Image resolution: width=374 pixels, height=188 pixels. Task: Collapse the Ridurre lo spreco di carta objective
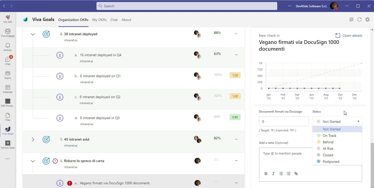[x=33, y=161]
